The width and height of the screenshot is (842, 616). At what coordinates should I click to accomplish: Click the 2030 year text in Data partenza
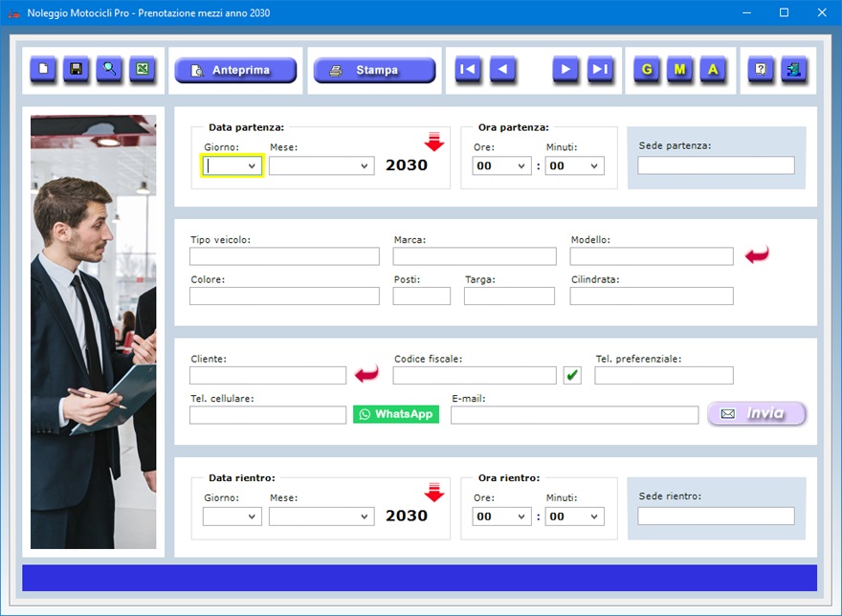point(407,165)
